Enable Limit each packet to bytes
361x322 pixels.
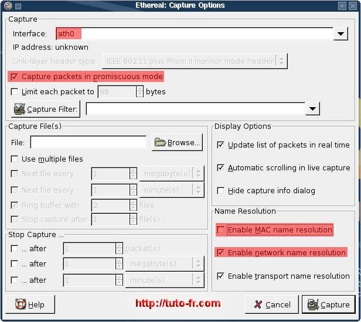pos(14,91)
